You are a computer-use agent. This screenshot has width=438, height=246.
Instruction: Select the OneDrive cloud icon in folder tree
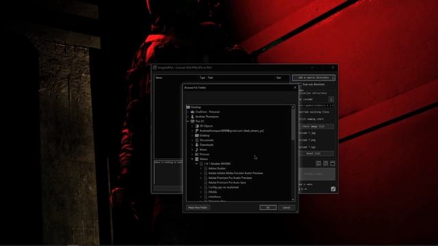point(192,112)
